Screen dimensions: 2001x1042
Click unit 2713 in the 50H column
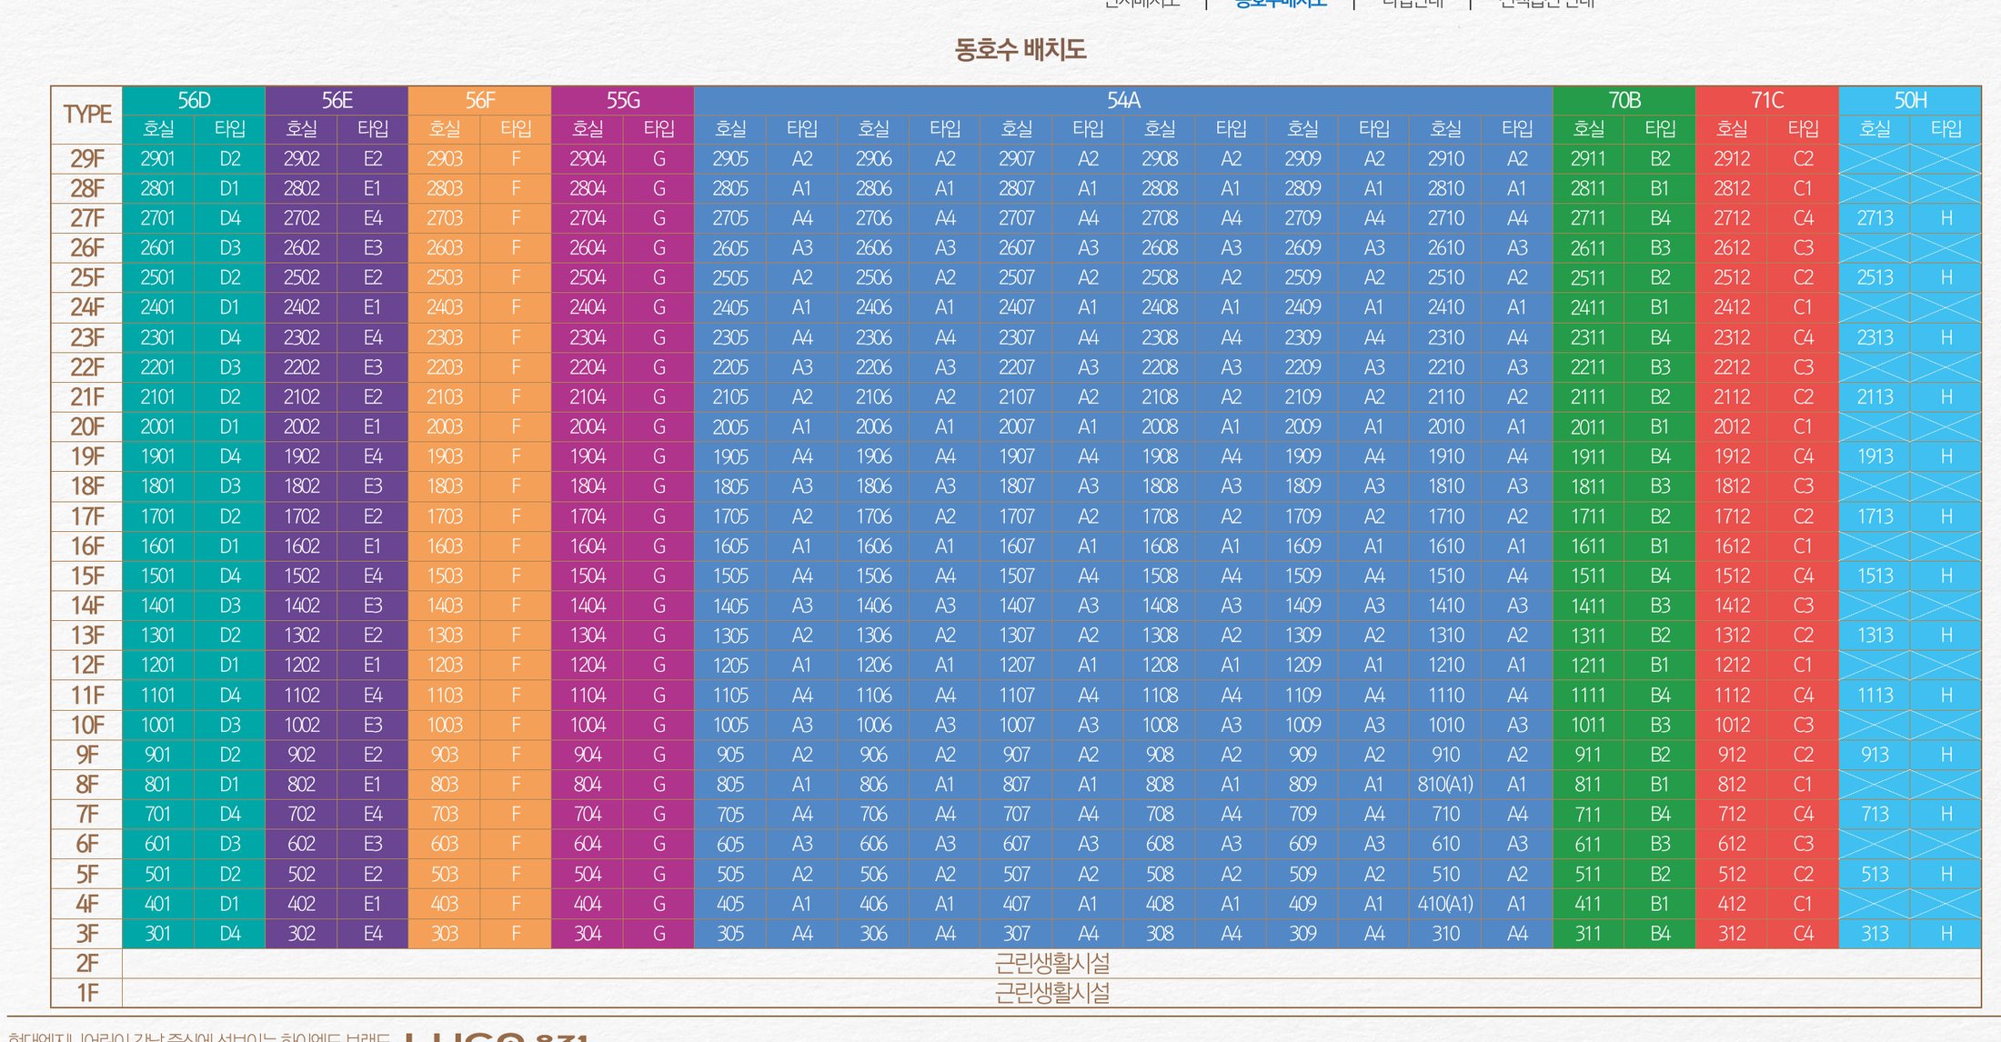[1875, 218]
